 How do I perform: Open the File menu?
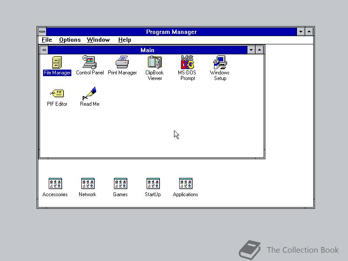[x=47, y=40]
